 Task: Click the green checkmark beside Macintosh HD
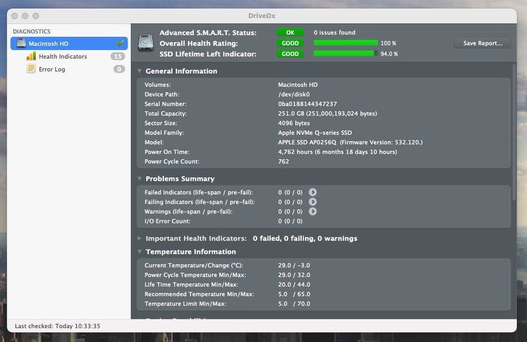pos(120,43)
